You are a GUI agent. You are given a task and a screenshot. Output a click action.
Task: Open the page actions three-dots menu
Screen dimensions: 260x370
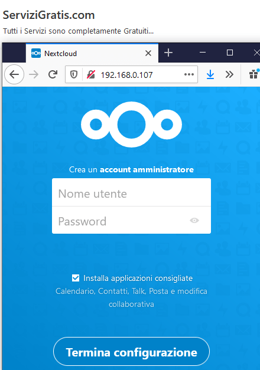(189, 74)
